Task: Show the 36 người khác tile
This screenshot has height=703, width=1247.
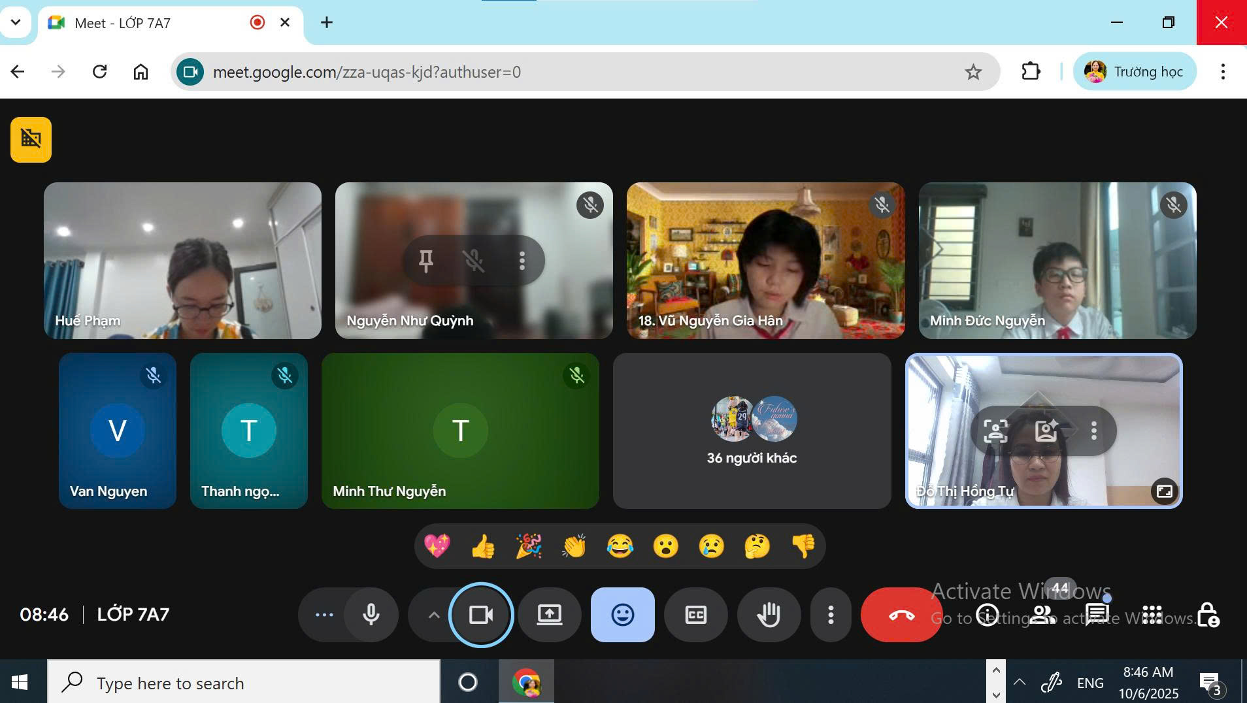Action: [752, 431]
